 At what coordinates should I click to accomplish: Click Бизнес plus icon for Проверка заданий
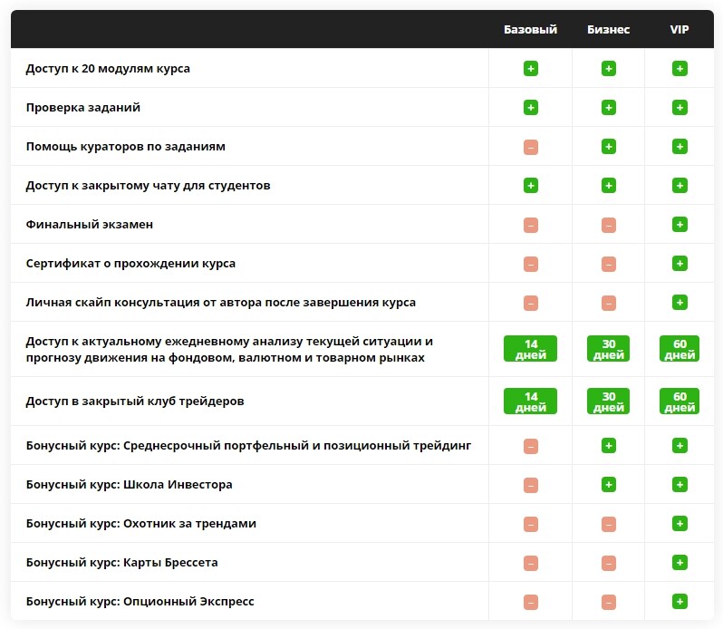(x=609, y=108)
